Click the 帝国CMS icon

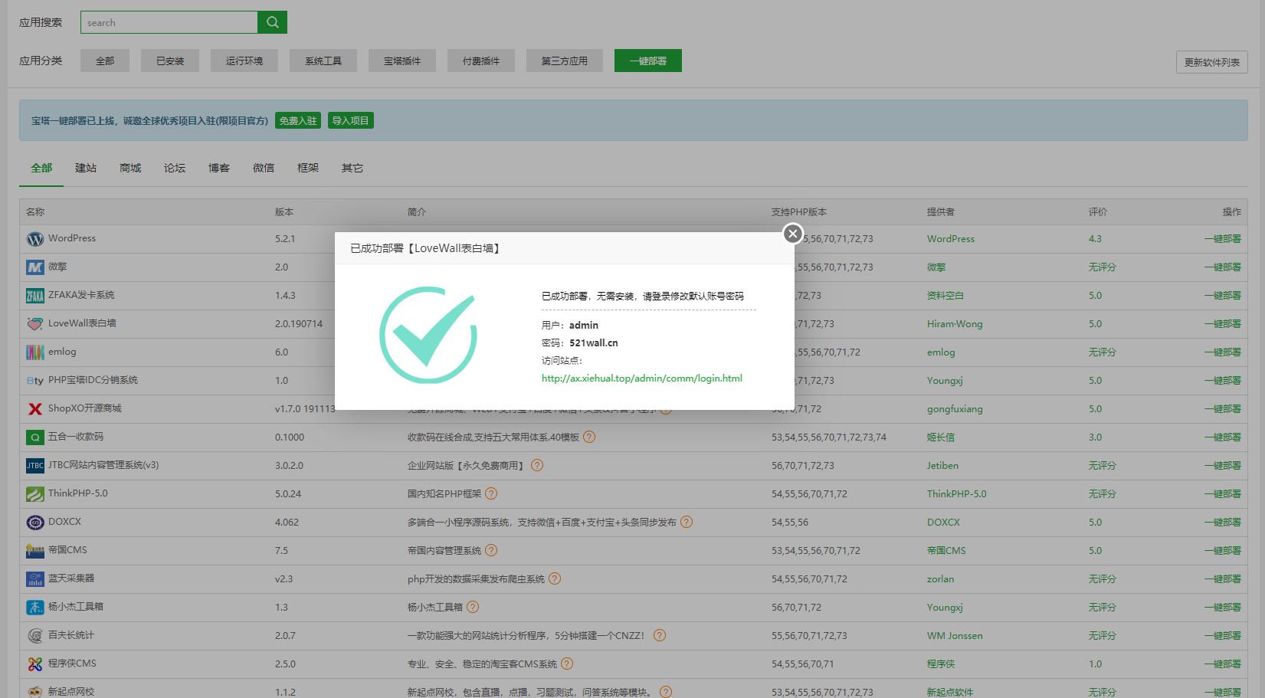point(35,551)
